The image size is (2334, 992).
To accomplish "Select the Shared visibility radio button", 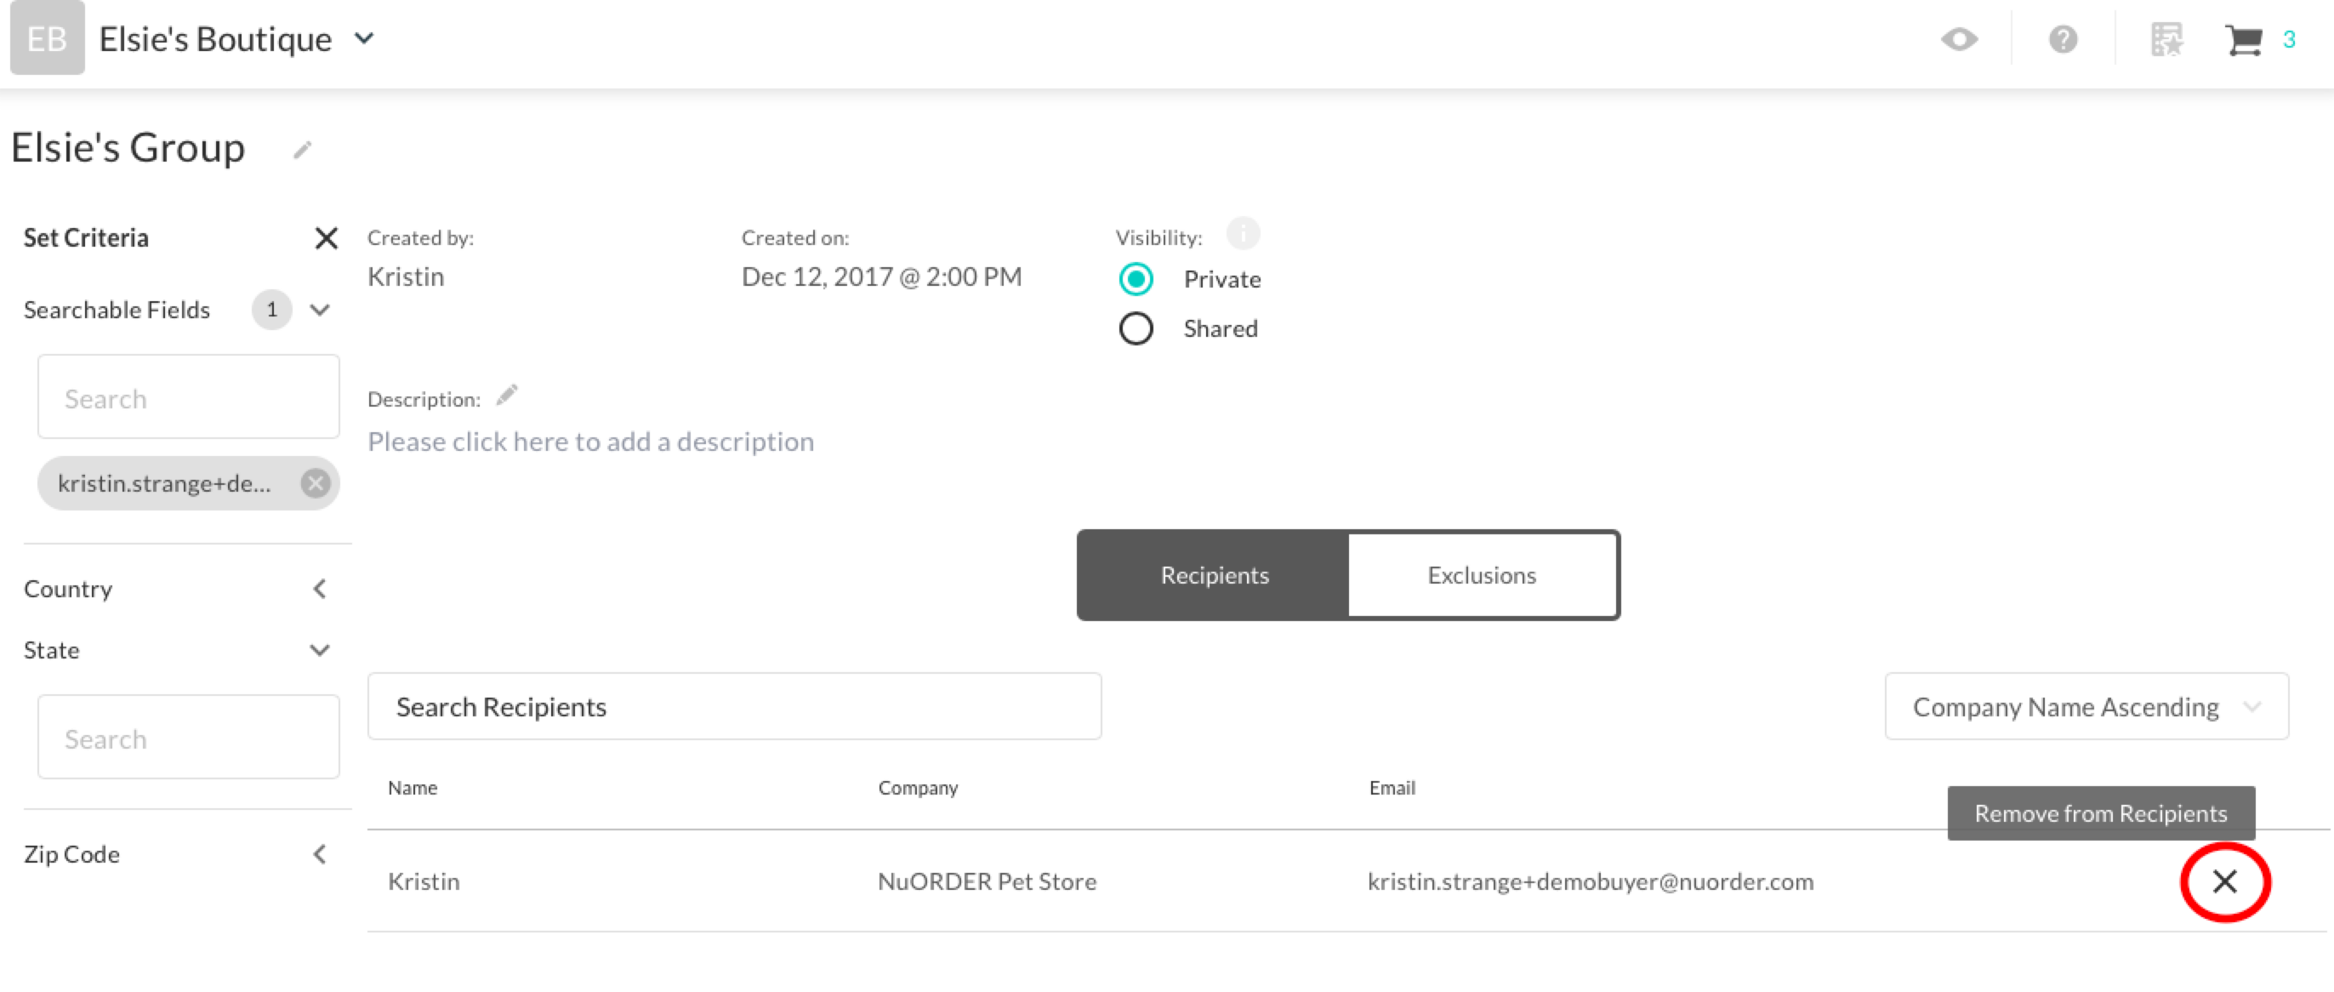I will (1136, 328).
